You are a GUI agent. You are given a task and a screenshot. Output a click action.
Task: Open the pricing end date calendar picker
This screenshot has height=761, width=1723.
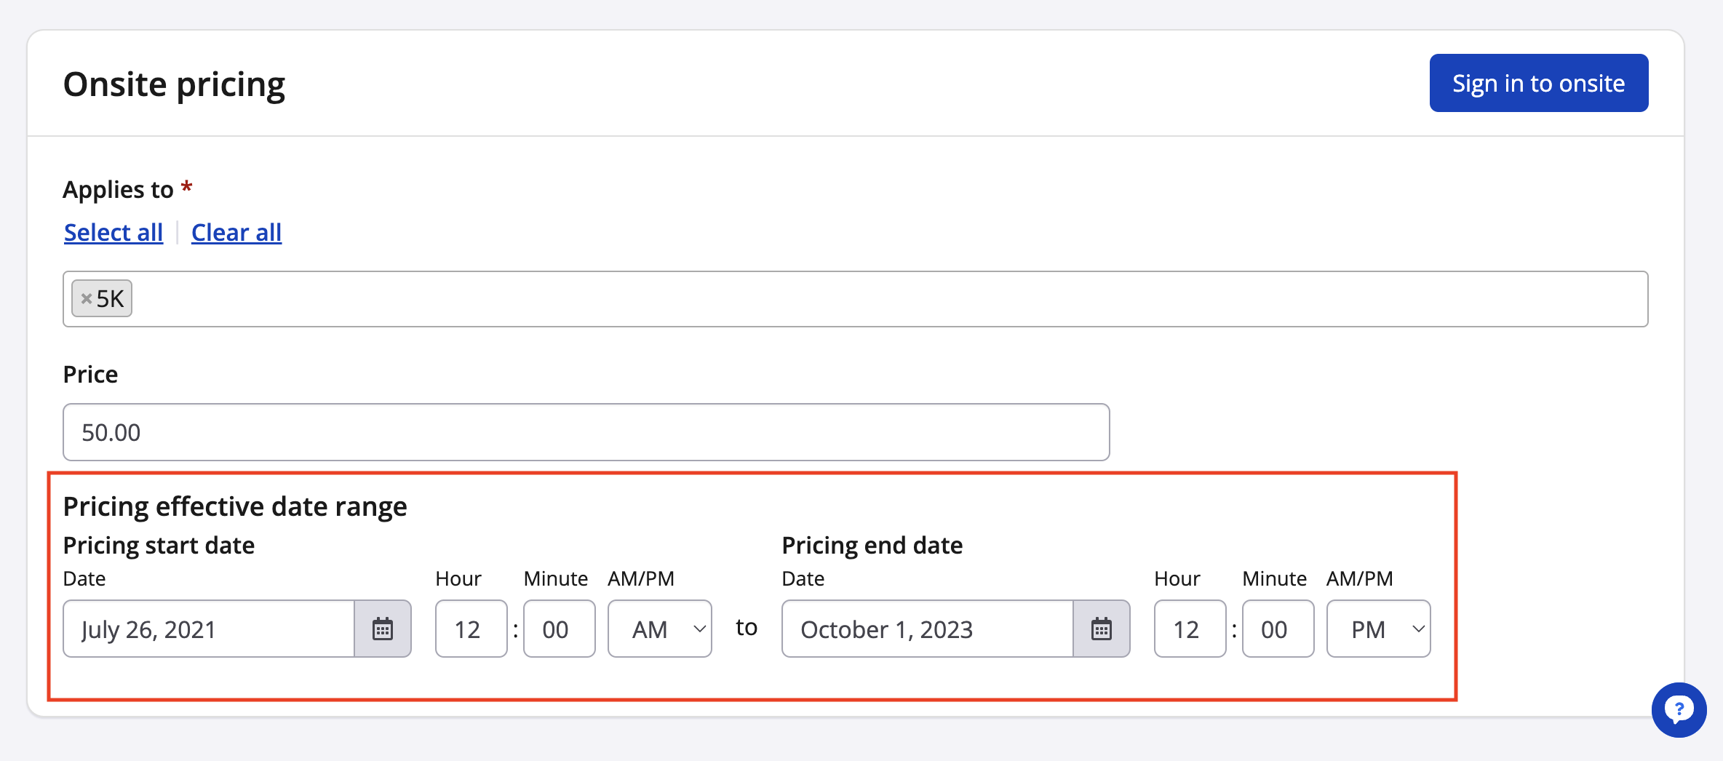[1101, 629]
